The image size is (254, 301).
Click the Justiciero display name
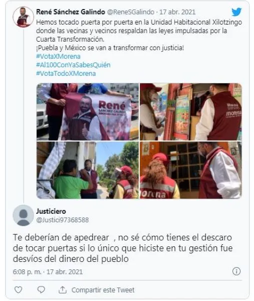click(x=51, y=211)
